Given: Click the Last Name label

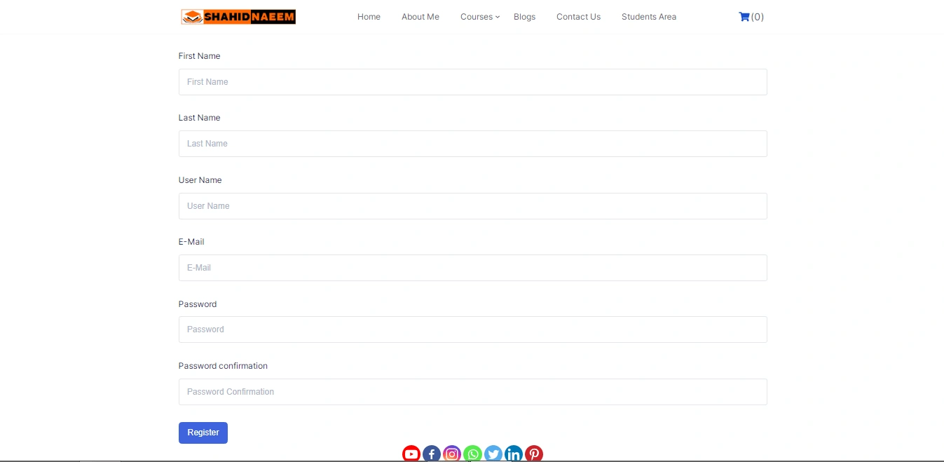Looking at the screenshot, I should pyautogui.click(x=200, y=118).
